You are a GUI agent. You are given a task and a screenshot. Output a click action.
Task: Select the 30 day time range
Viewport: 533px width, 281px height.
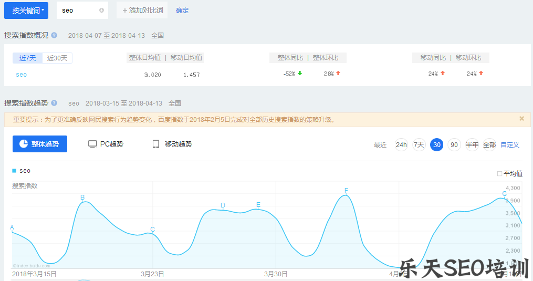pos(437,145)
